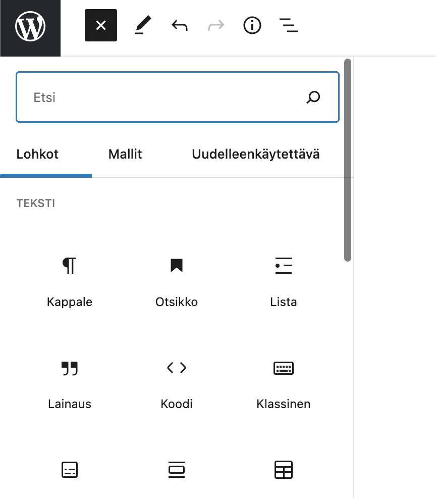Insert the Klassinen classic block
Screen dimensions: 436x498
pos(284,382)
